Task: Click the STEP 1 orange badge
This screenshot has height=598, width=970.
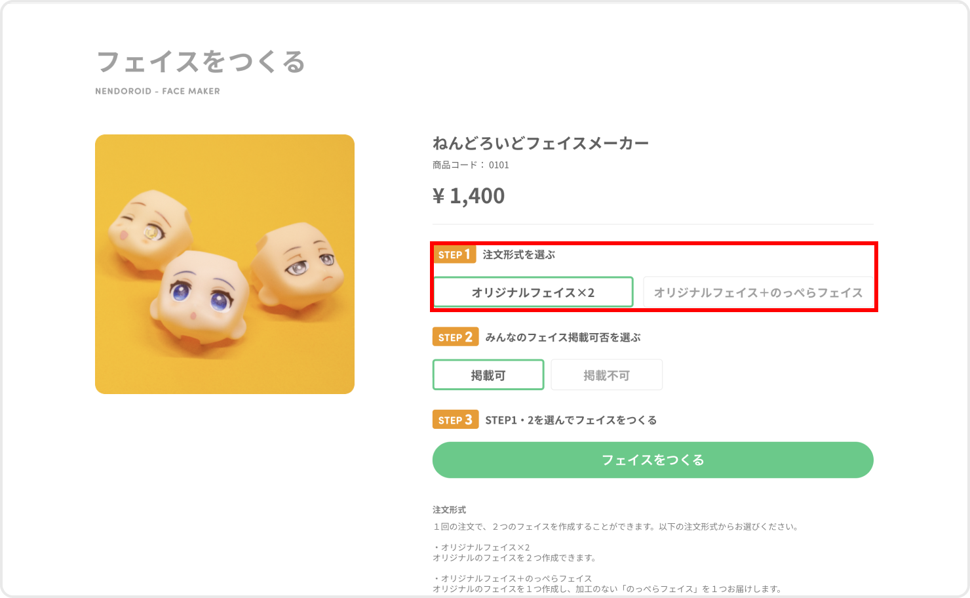Action: coord(454,254)
